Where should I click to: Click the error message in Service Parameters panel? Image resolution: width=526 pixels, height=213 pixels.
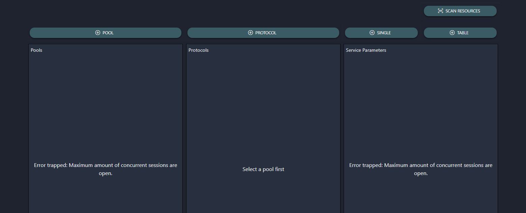click(421, 169)
